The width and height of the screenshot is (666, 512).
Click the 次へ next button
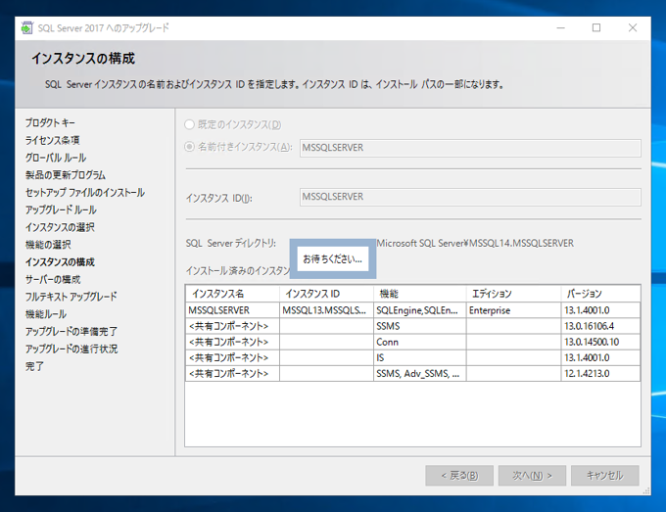coord(532,476)
